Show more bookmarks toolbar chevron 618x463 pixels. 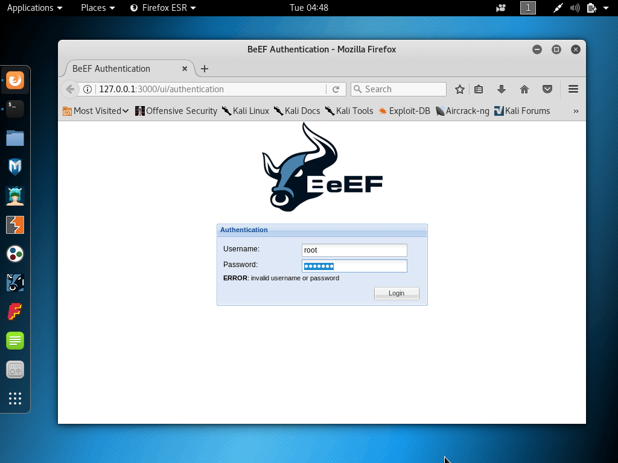tap(576, 111)
